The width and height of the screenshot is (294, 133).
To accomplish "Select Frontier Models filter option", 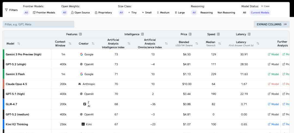I will click(x=44, y=12).
